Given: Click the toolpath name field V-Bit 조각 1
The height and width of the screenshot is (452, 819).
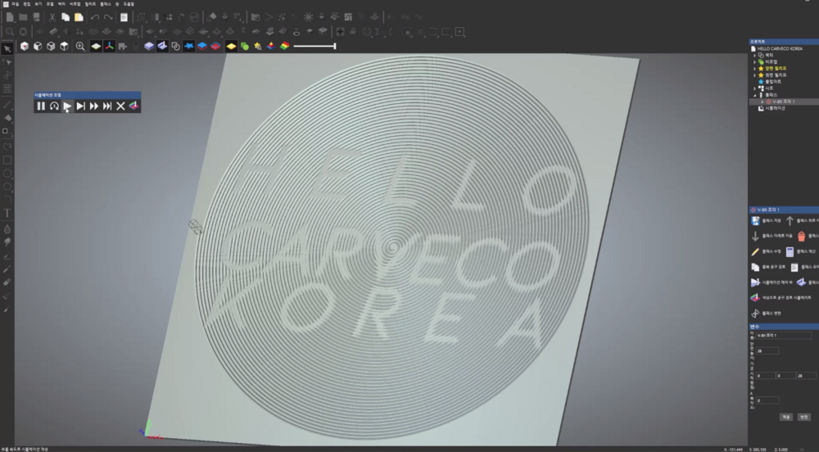Looking at the screenshot, I should (784, 335).
